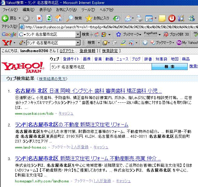Screen dimensions: 198x187
Task: Open the Google G search-type dropdown
Action: click(x=25, y=34)
